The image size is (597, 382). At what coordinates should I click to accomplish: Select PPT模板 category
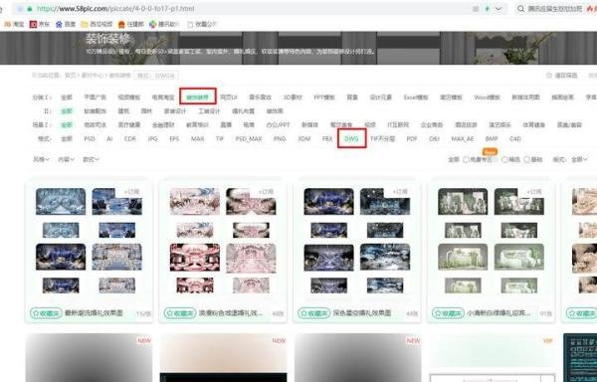pos(324,97)
